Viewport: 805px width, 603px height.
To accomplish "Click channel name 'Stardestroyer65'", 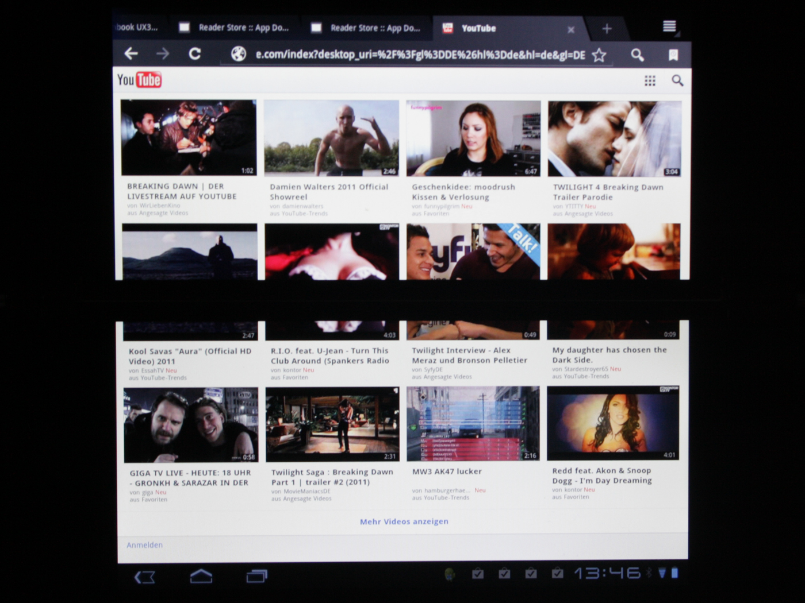I will [x=586, y=369].
